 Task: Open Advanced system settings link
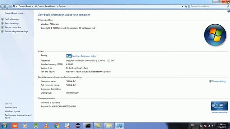pos(17,32)
